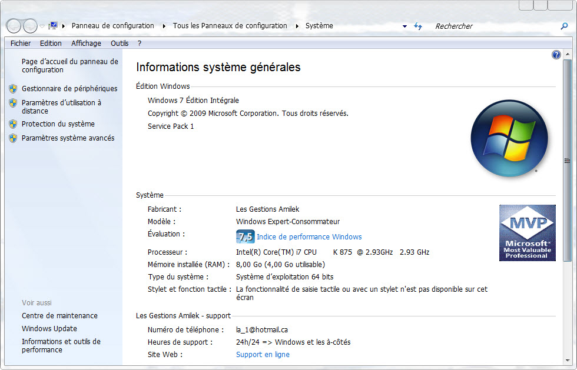Open Indice de performance Windows link
Image resolution: width=577 pixels, height=370 pixels.
[309, 237]
